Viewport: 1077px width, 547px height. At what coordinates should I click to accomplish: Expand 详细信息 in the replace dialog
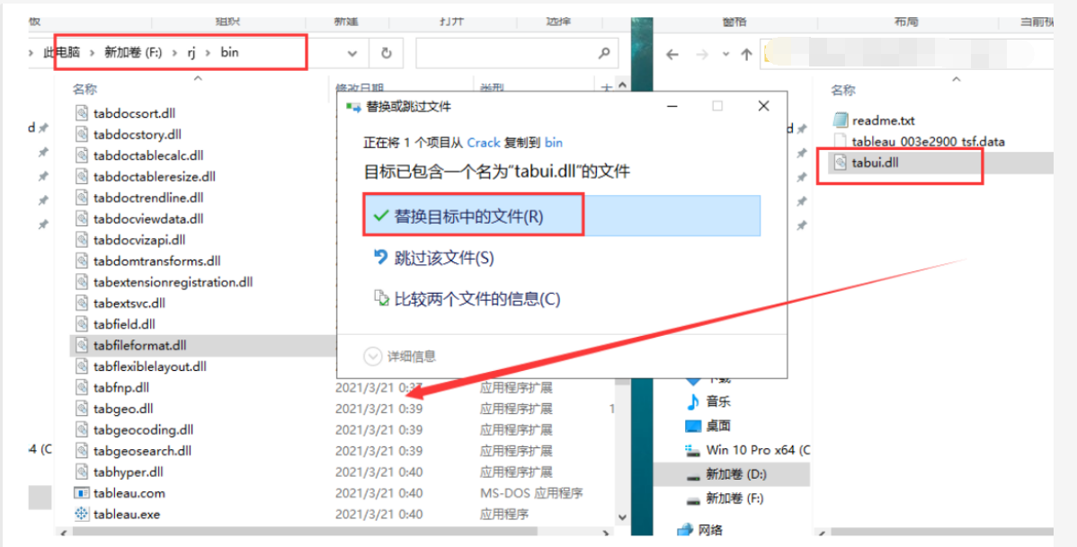401,357
